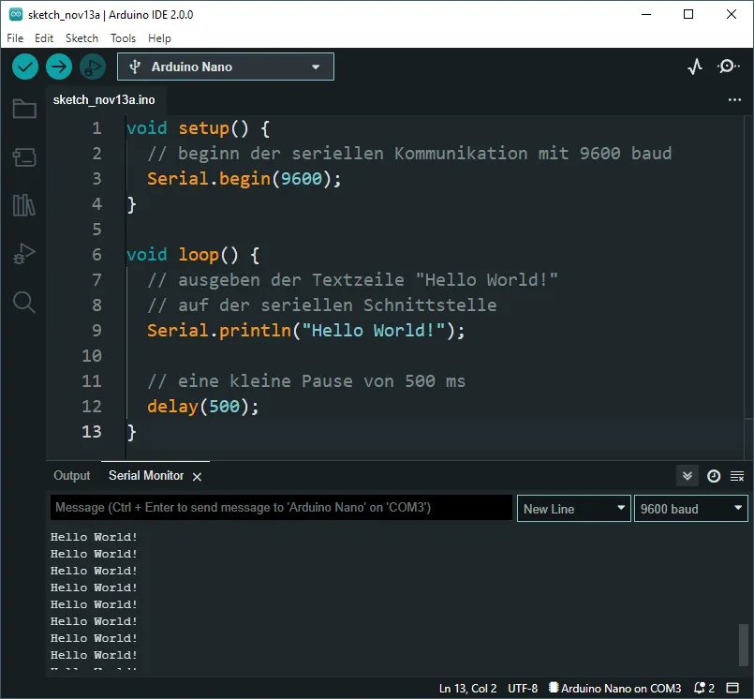Open the Boards Manager sidebar icon
The width and height of the screenshot is (754, 699).
coord(24,157)
